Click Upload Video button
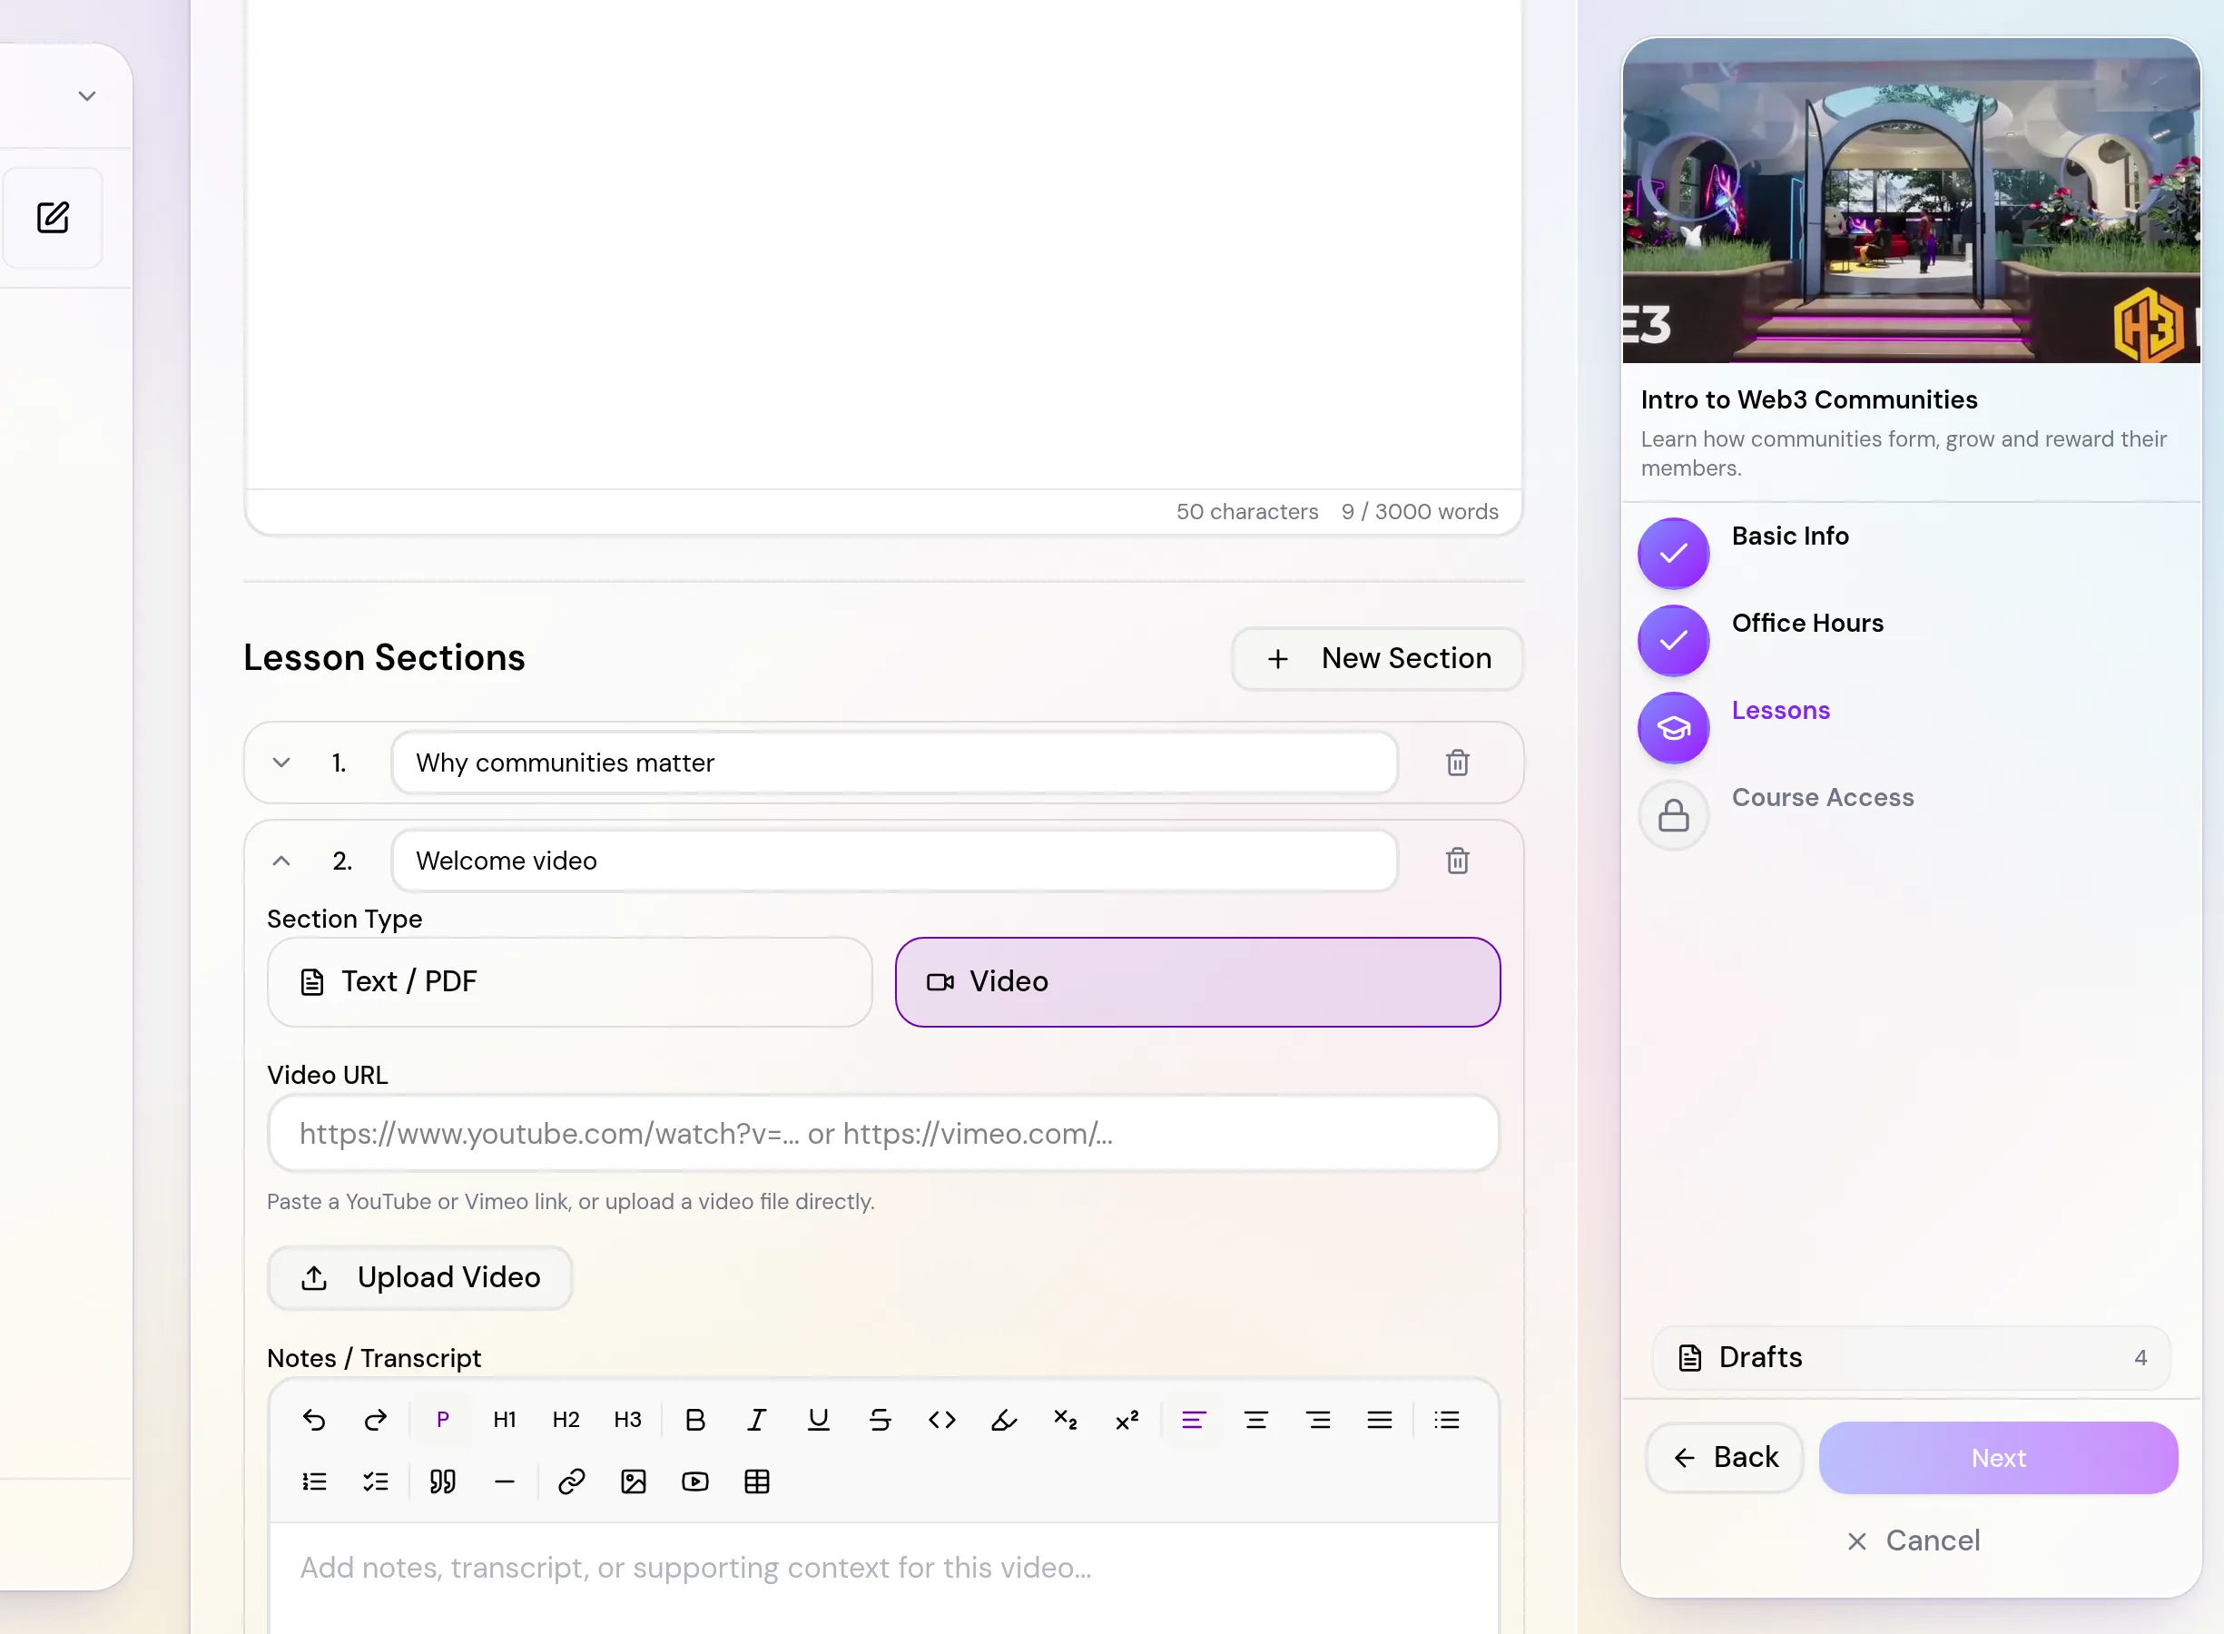Viewport: 2224px width, 1634px height. tap(420, 1278)
